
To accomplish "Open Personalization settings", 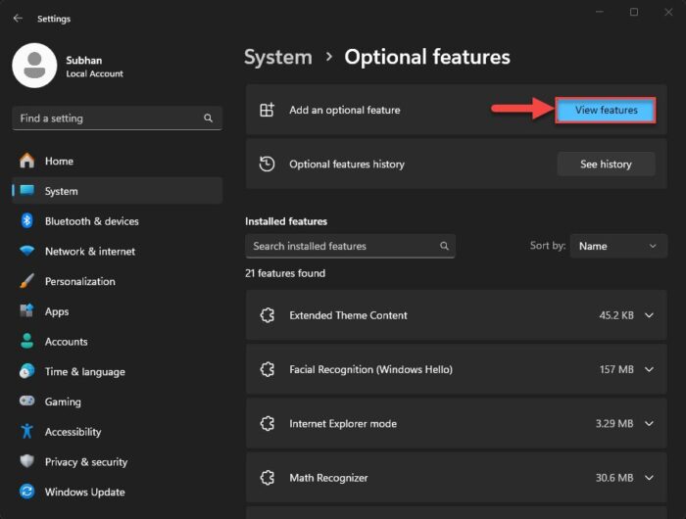I will (118, 281).
